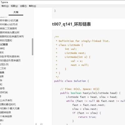The image size is (125, 125).
Task: Open the 帮助(H) menu
Action: [32, 6]
